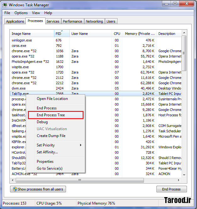This screenshot has width=197, height=209.
Task: Click the Windows Explorer description cell
Action: click(x=170, y=147)
